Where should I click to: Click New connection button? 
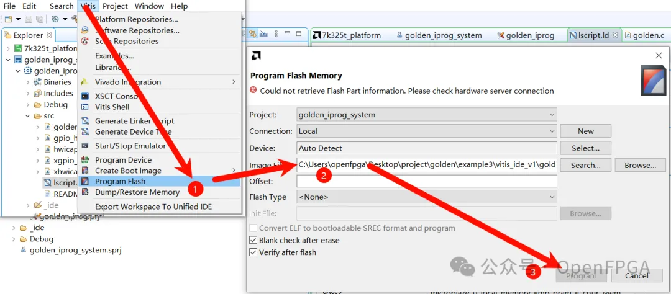(x=586, y=131)
